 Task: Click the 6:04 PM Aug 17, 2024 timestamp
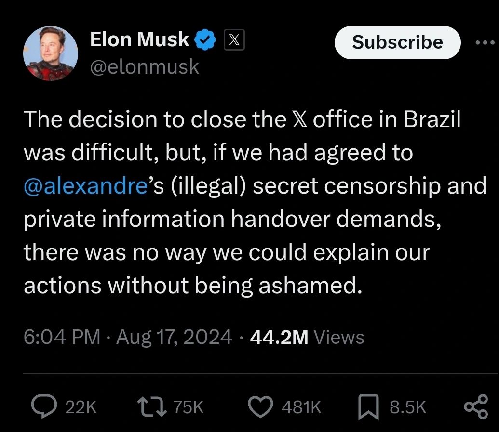[x=128, y=337]
